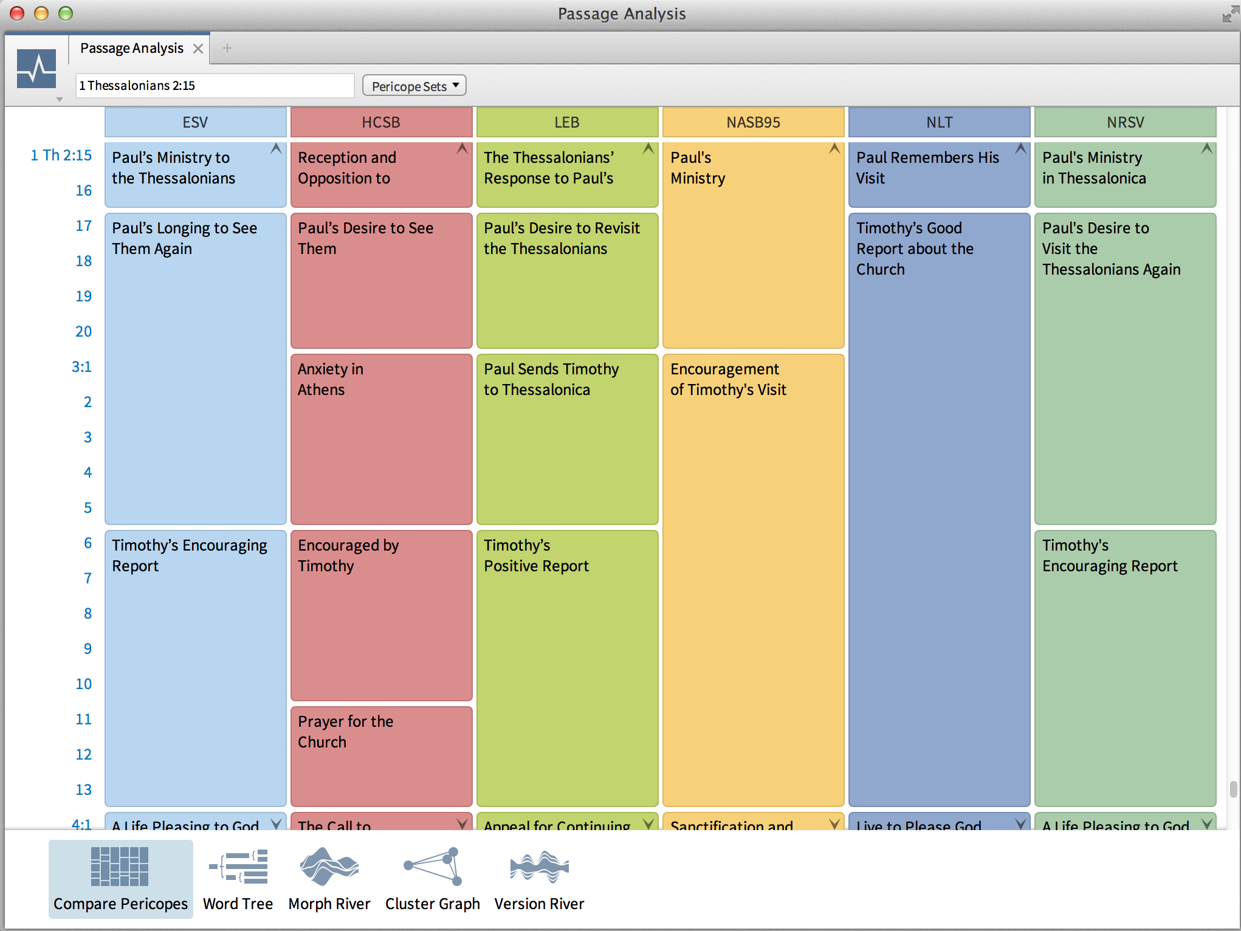Viewport: 1241px width, 931px height.
Task: Expand the NLT 'Live to Please God' pericope downward
Action: pos(1020,823)
